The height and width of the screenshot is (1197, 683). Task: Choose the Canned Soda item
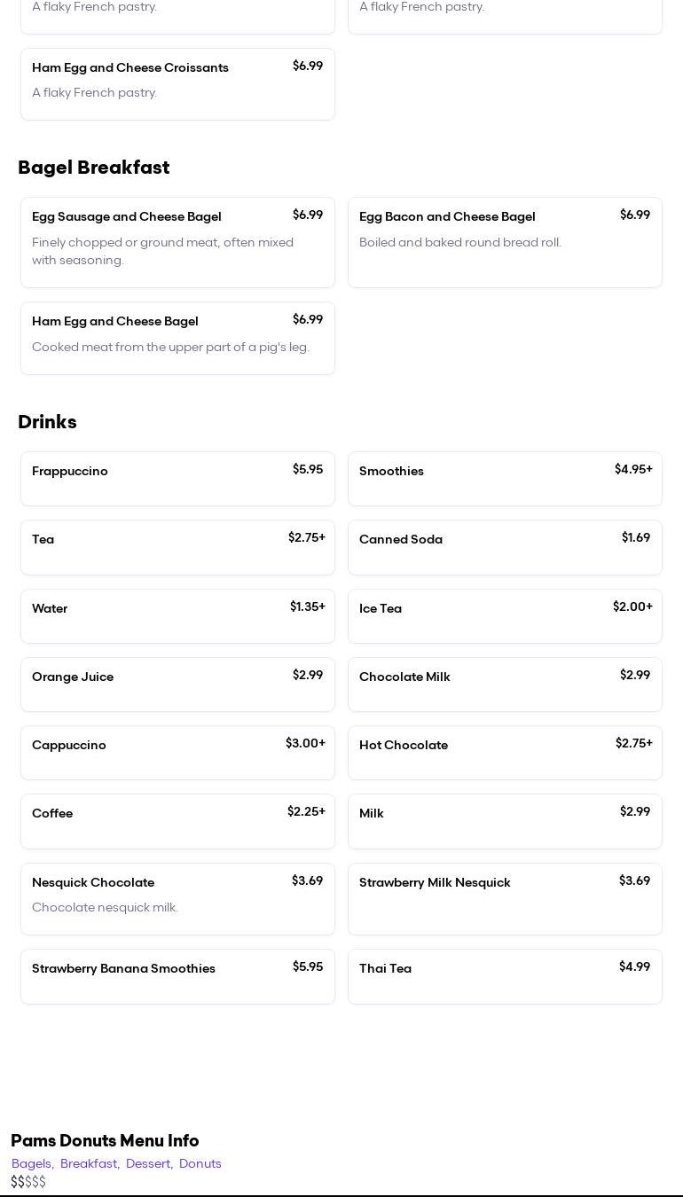(x=505, y=547)
